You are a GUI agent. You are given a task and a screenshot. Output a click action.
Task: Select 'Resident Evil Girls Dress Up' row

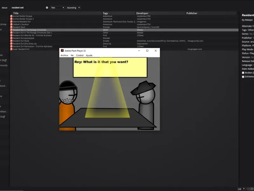124,44
